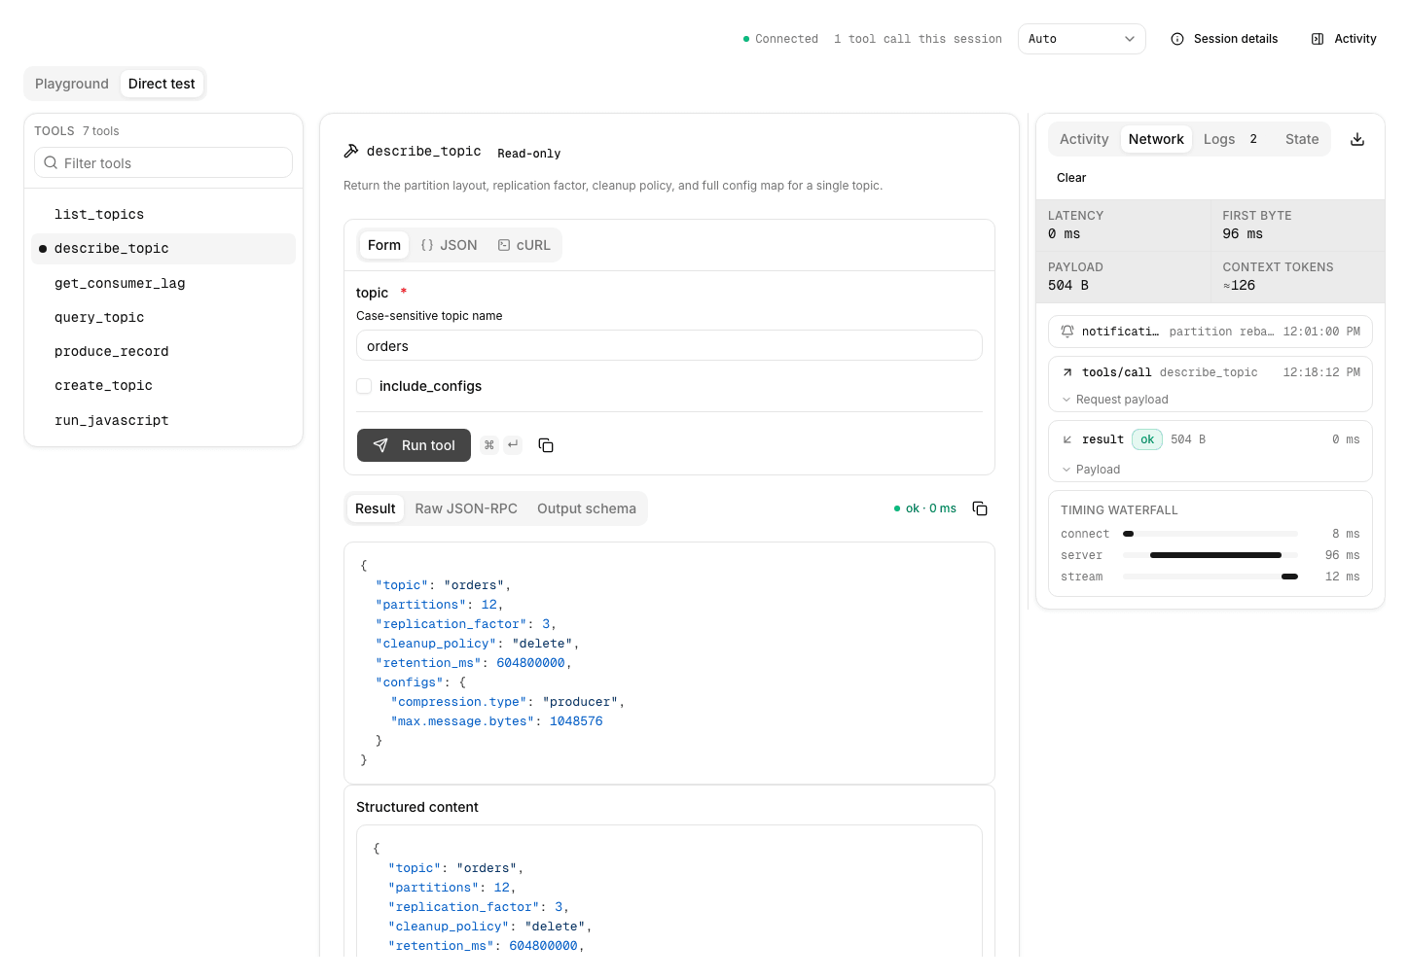The width and height of the screenshot is (1409, 980).
Task: Click the incoming arrow icon on result row
Action: 1067,439
